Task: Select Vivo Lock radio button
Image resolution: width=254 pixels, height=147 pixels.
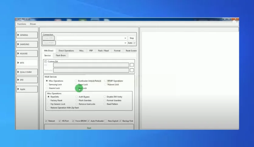Action: 76,88
